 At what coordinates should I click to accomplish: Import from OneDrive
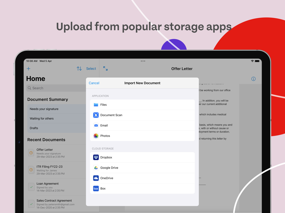(x=142, y=178)
